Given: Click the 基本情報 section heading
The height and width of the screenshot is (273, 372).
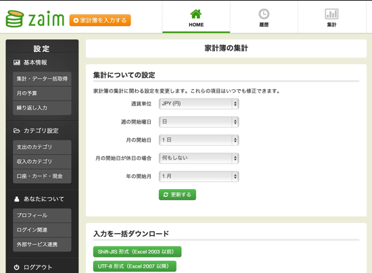Looking at the screenshot, I should [x=35, y=63].
